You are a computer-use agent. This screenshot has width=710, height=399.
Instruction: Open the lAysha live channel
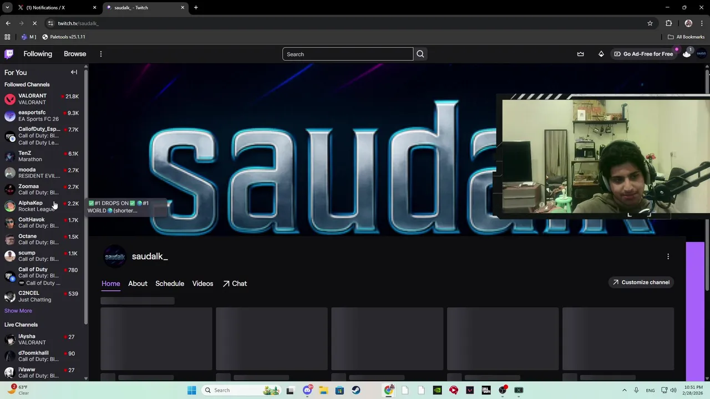pyautogui.click(x=42, y=340)
